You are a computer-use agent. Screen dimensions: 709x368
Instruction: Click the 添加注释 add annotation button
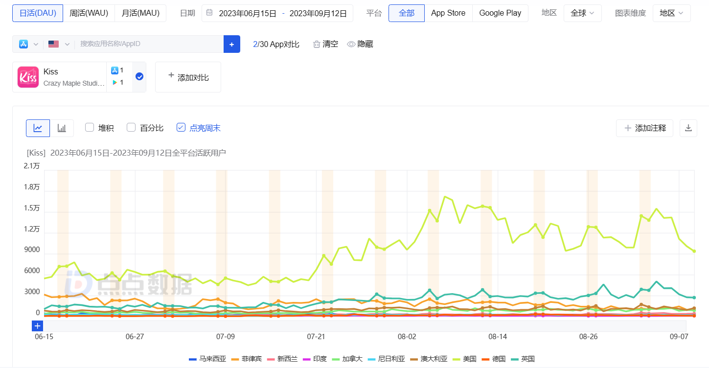[644, 128]
